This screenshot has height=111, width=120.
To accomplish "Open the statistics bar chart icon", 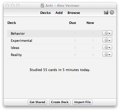I will (x=106, y=12).
